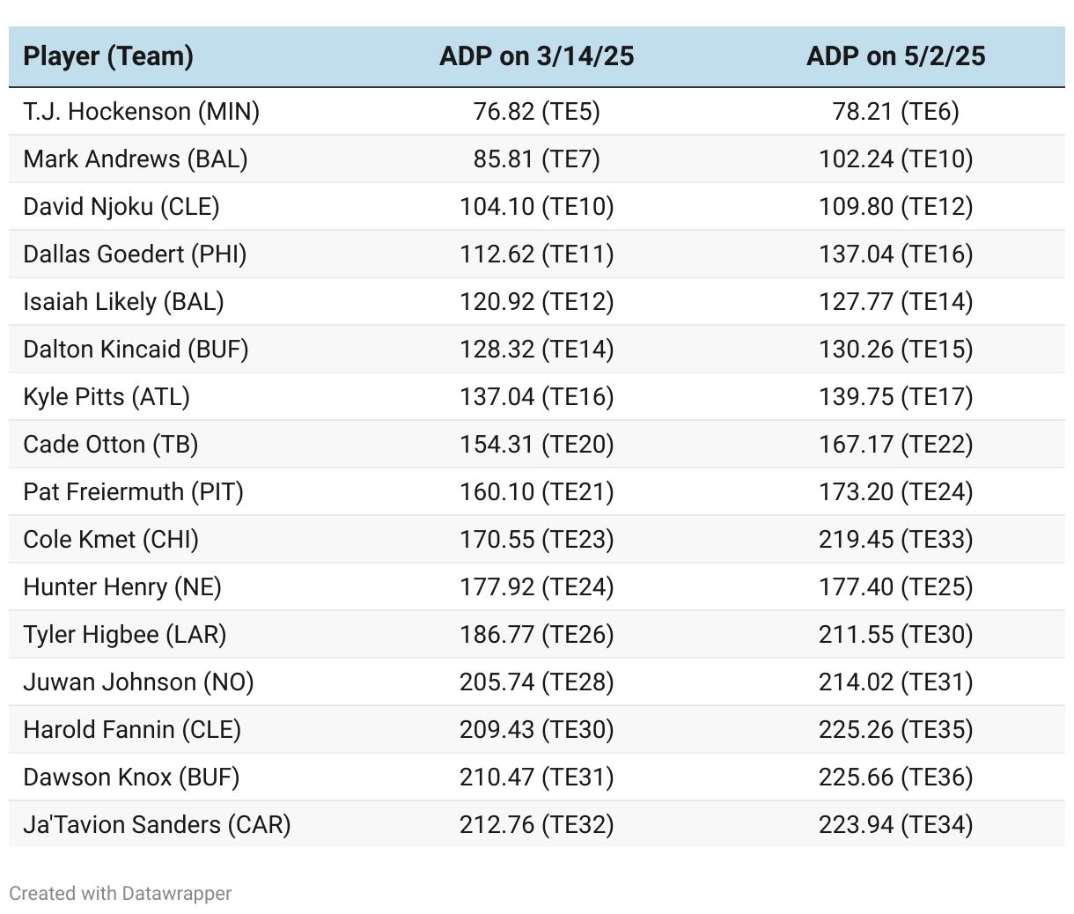This screenshot has height=914, width=1074.
Task: Click Ja'Tavion Sanders (CAR) player name
Action: [x=157, y=825]
